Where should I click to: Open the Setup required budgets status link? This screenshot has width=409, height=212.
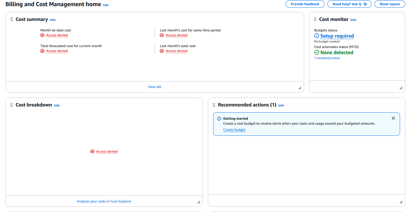tap(337, 36)
